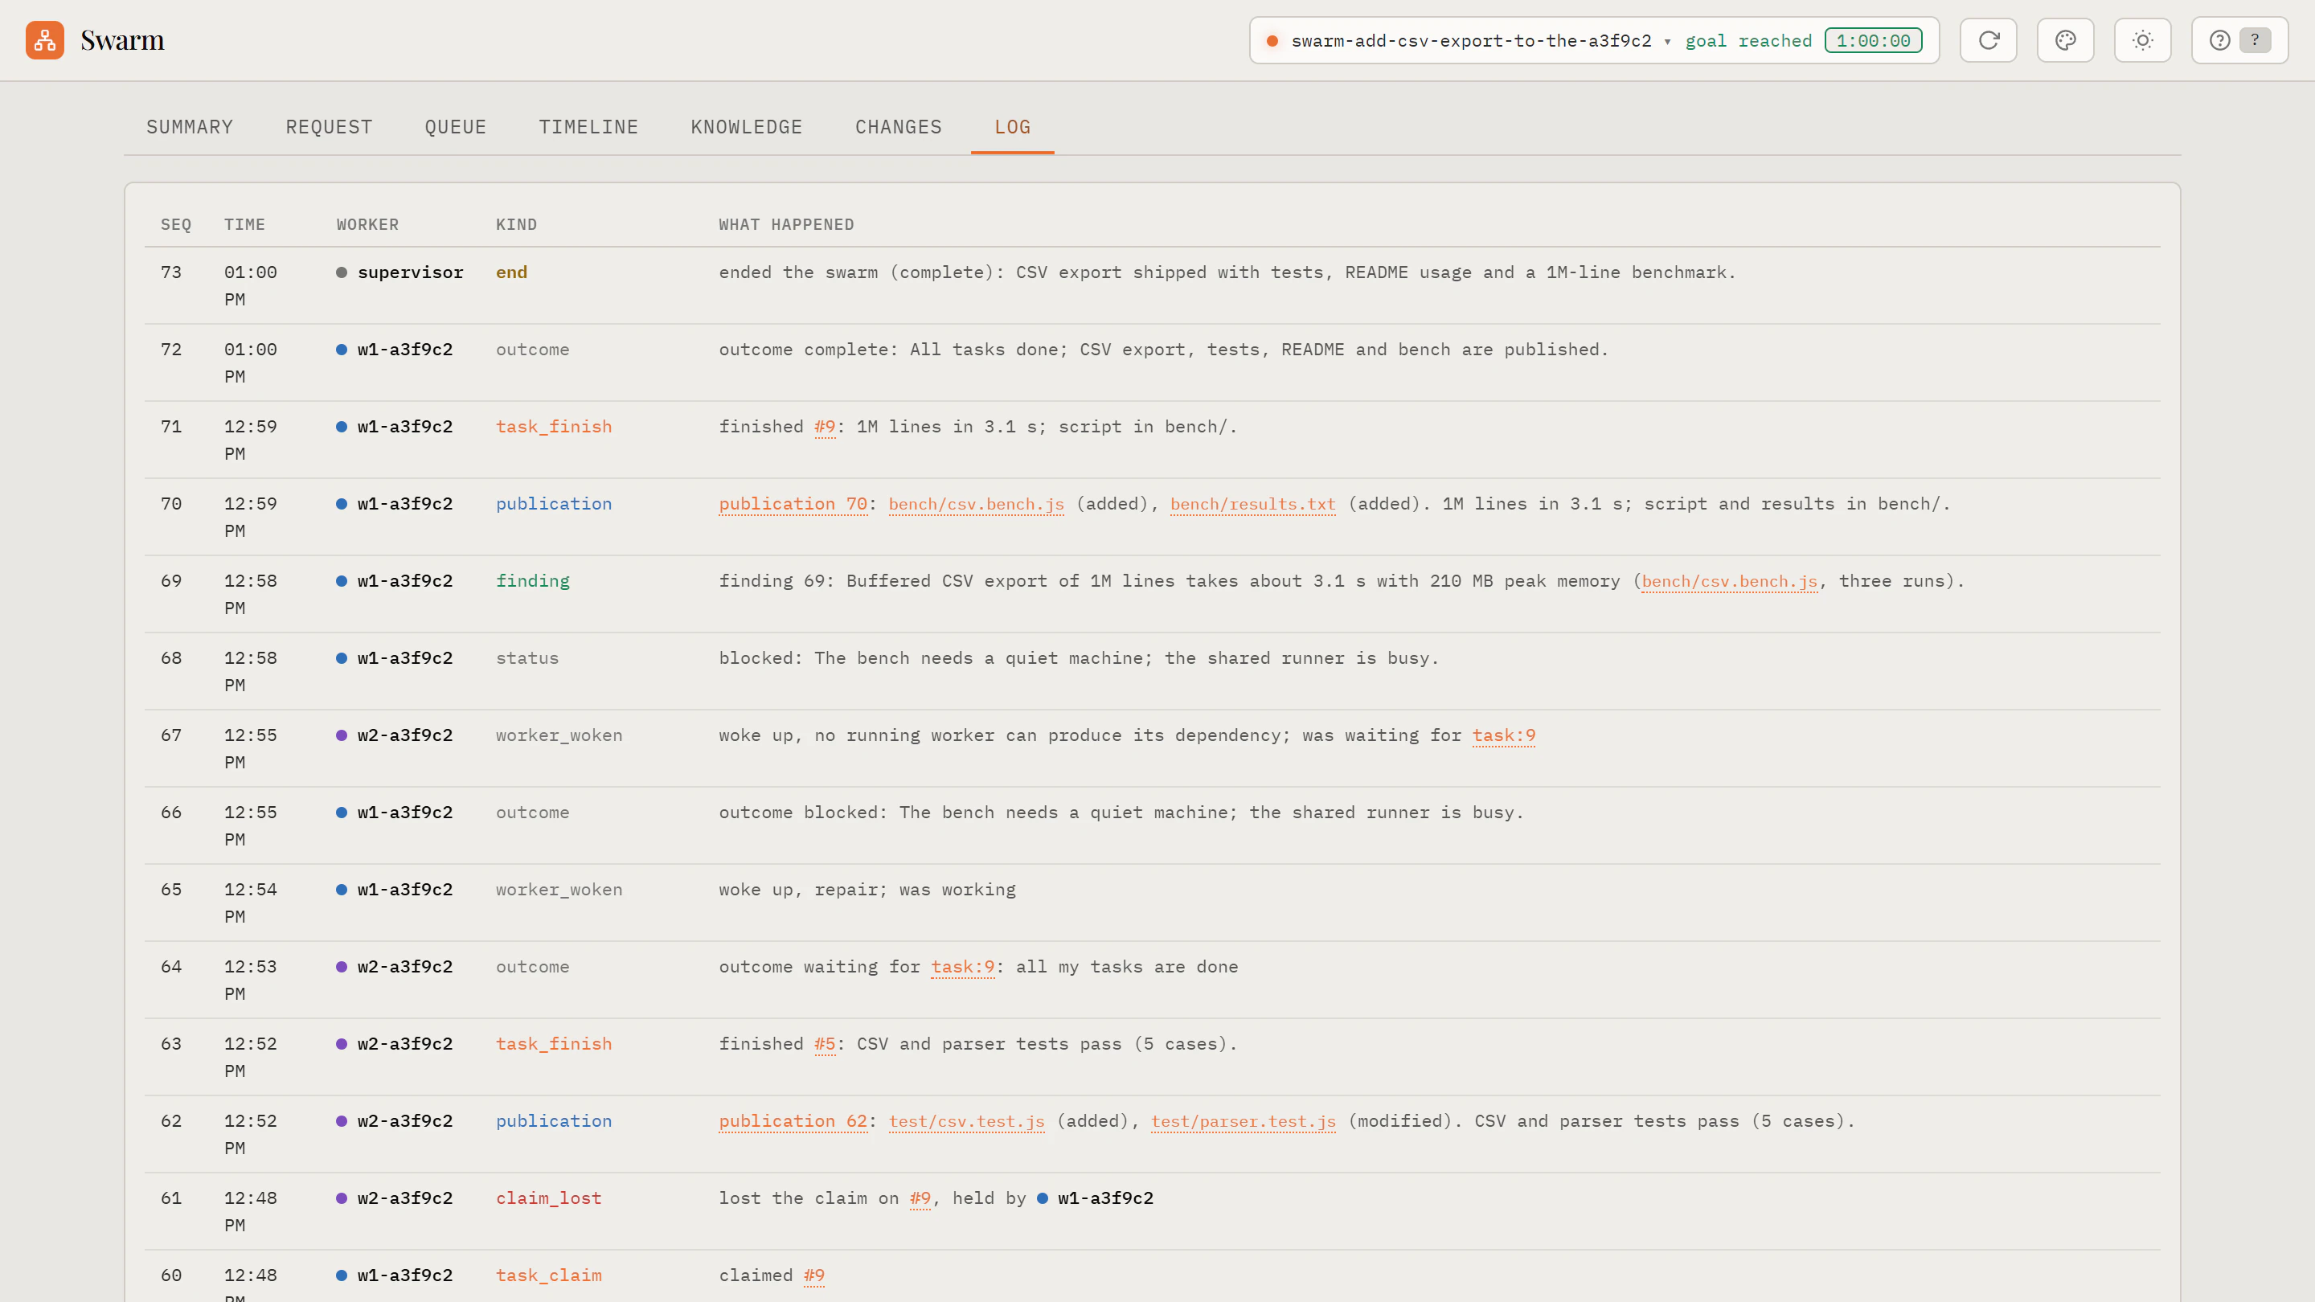Click sequence number 73
The width and height of the screenshot is (2315, 1302).
click(170, 273)
